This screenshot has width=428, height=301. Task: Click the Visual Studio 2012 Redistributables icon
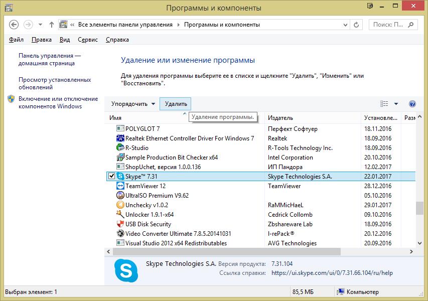click(x=120, y=243)
